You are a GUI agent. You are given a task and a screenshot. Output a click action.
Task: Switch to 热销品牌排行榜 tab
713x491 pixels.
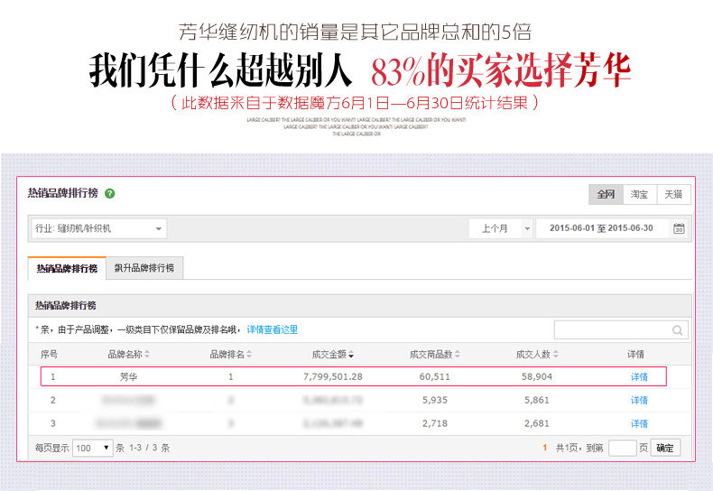click(67, 268)
